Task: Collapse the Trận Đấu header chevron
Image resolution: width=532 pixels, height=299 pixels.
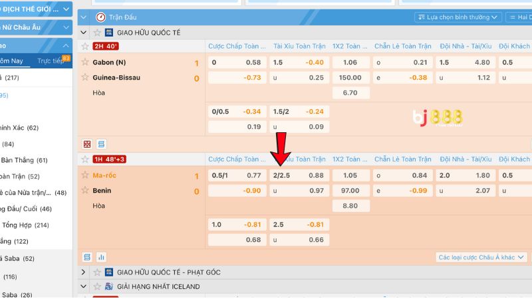Action: pyautogui.click(x=84, y=17)
